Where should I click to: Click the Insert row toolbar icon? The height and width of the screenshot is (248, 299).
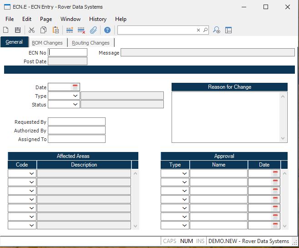[70, 30]
